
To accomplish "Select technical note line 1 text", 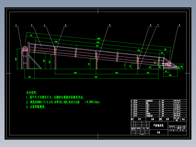I will [x=55, y=97].
